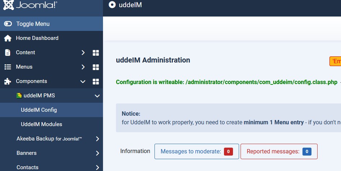The image size is (341, 171).
Task: Click the Joomla logo icon
Action: pos(8,5)
